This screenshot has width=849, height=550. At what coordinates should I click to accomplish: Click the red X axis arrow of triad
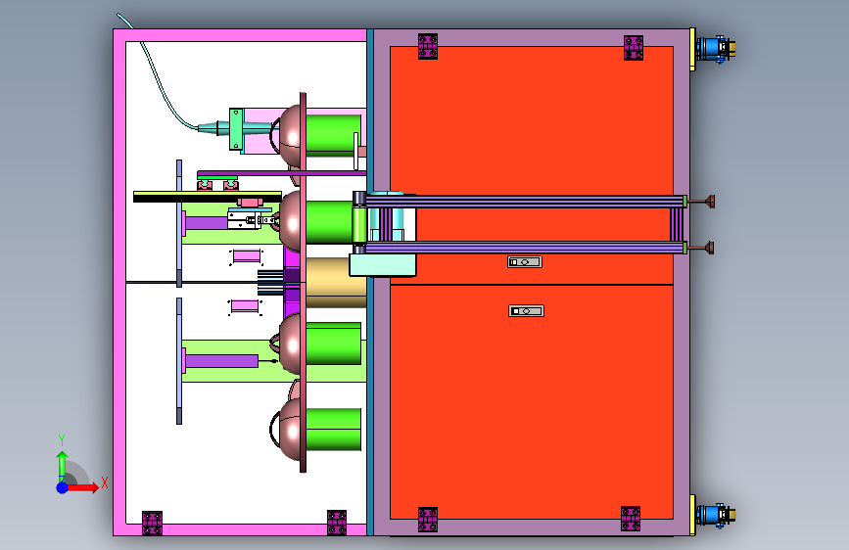click(x=85, y=487)
